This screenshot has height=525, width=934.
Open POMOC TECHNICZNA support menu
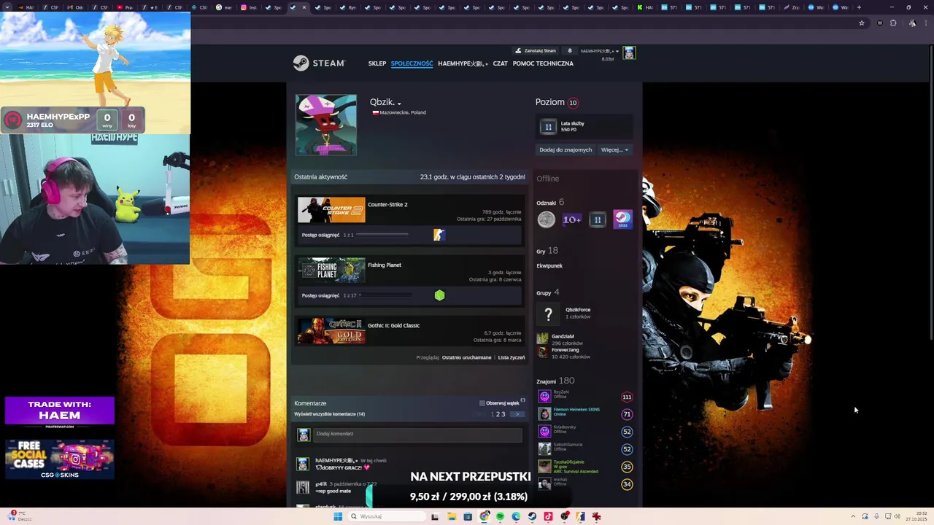(543, 63)
